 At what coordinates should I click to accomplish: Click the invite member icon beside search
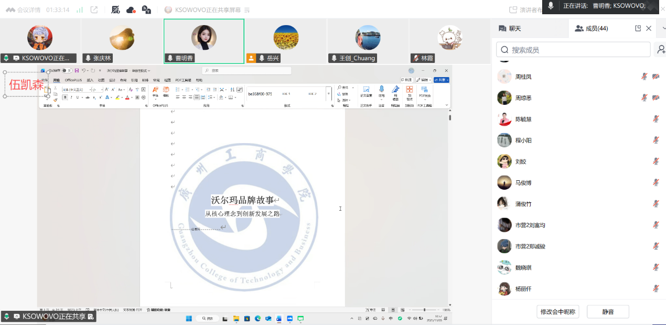click(661, 50)
